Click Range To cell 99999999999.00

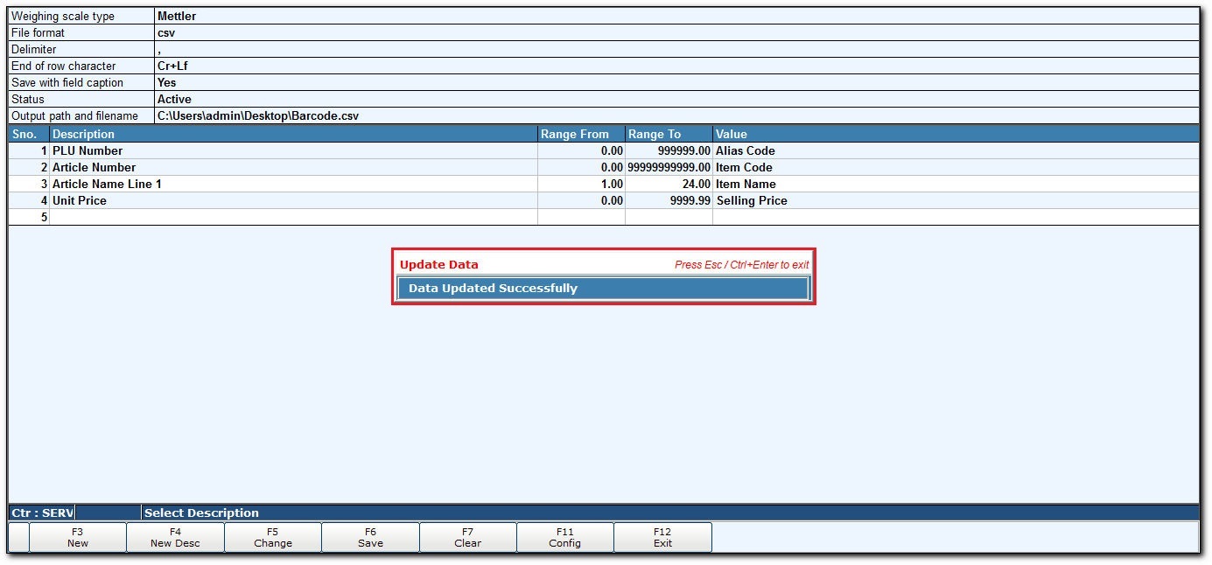pyautogui.click(x=669, y=167)
